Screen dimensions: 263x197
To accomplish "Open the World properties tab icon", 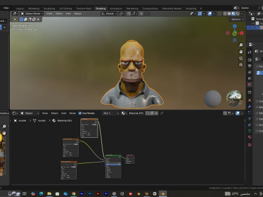I will point(250,84).
